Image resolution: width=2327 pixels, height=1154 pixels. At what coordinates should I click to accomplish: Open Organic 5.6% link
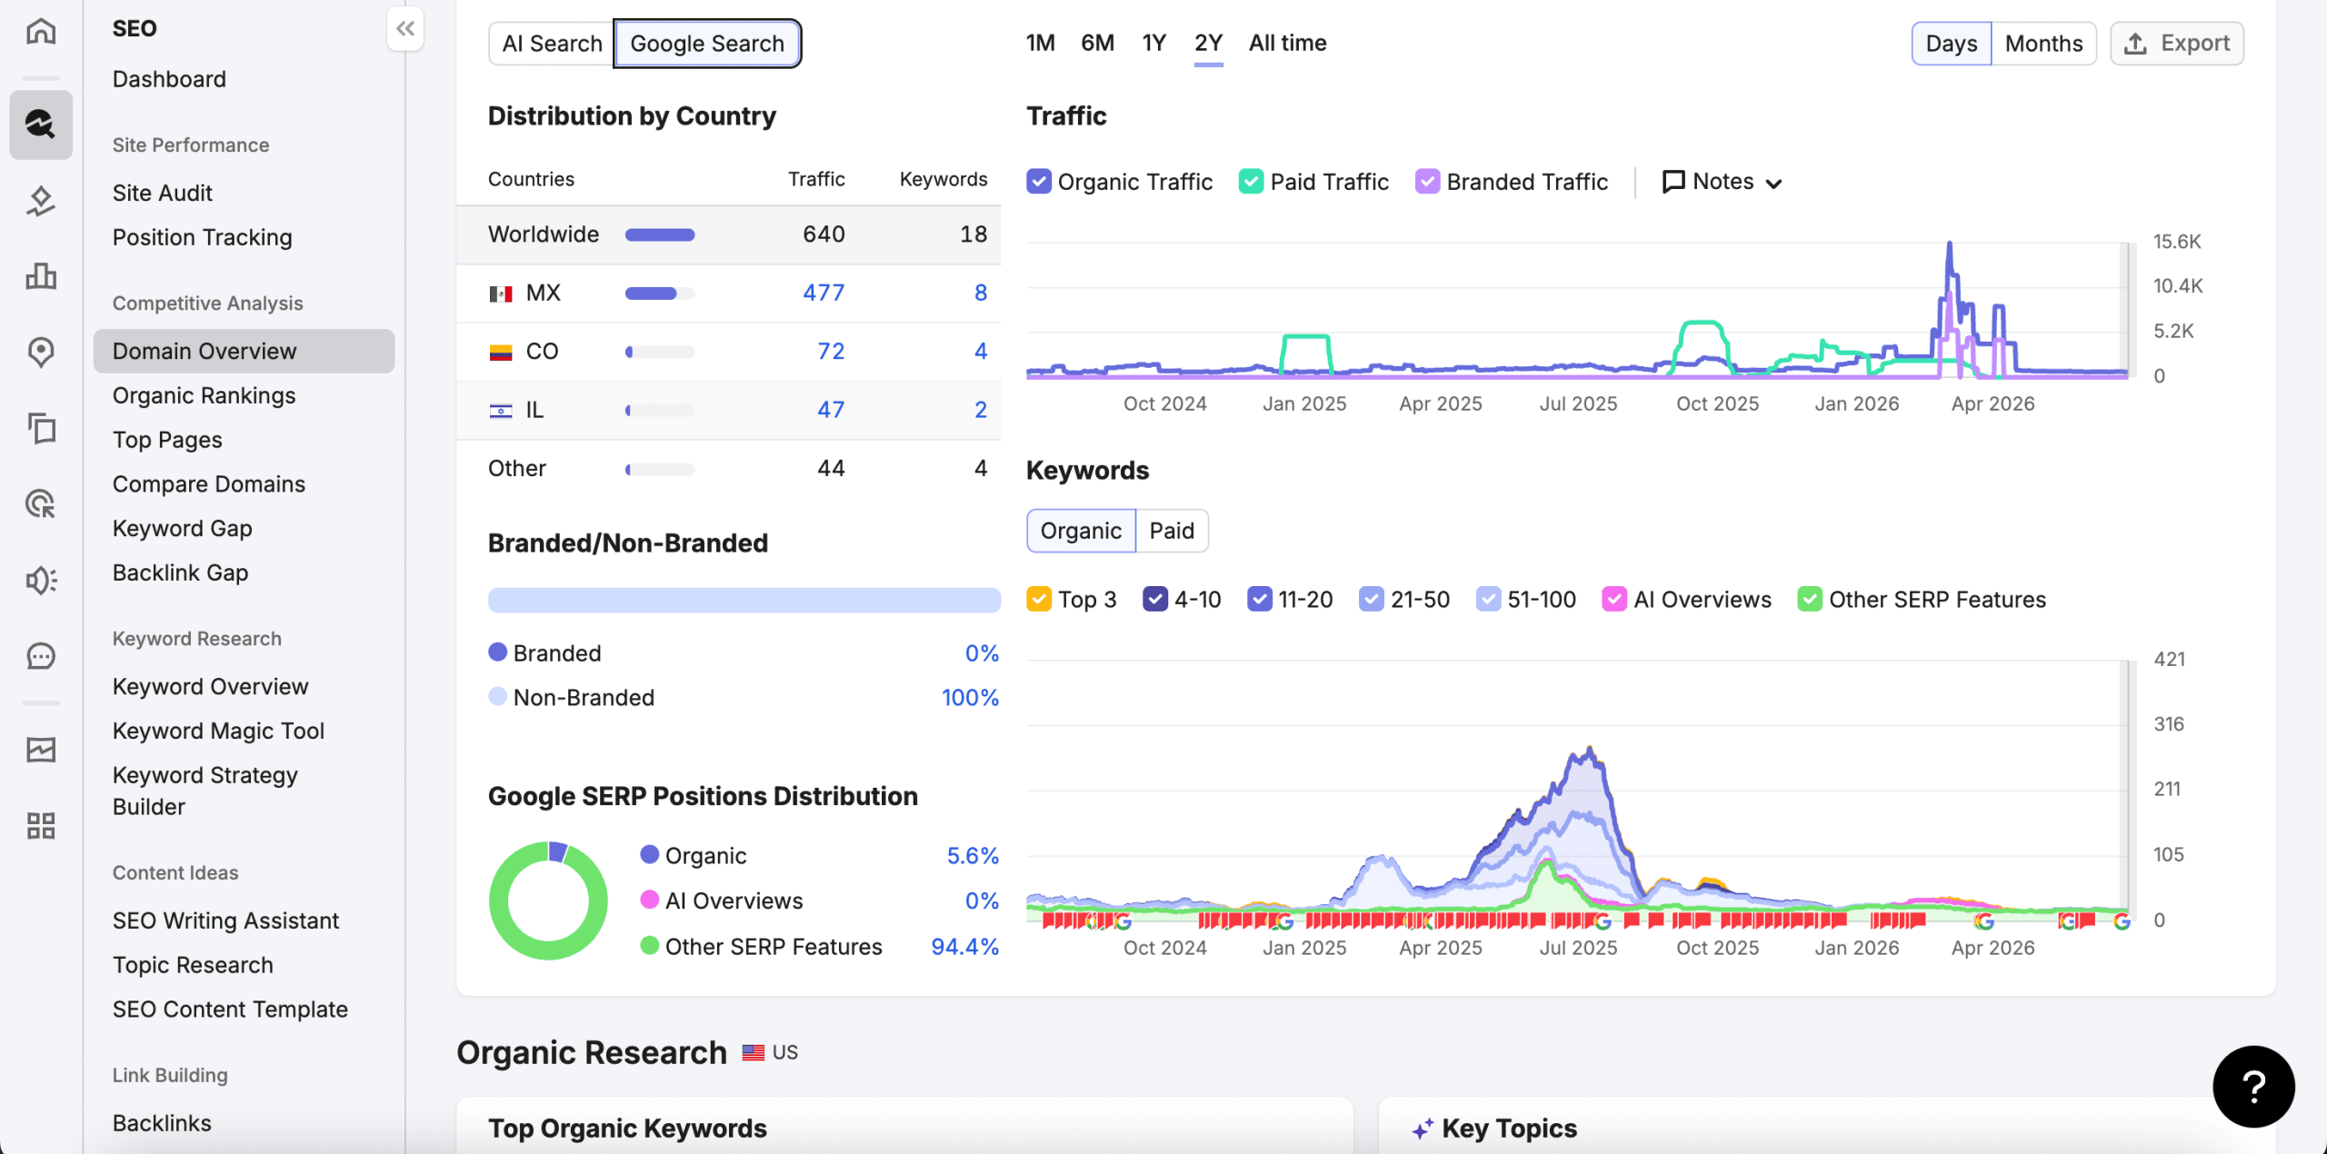click(973, 856)
